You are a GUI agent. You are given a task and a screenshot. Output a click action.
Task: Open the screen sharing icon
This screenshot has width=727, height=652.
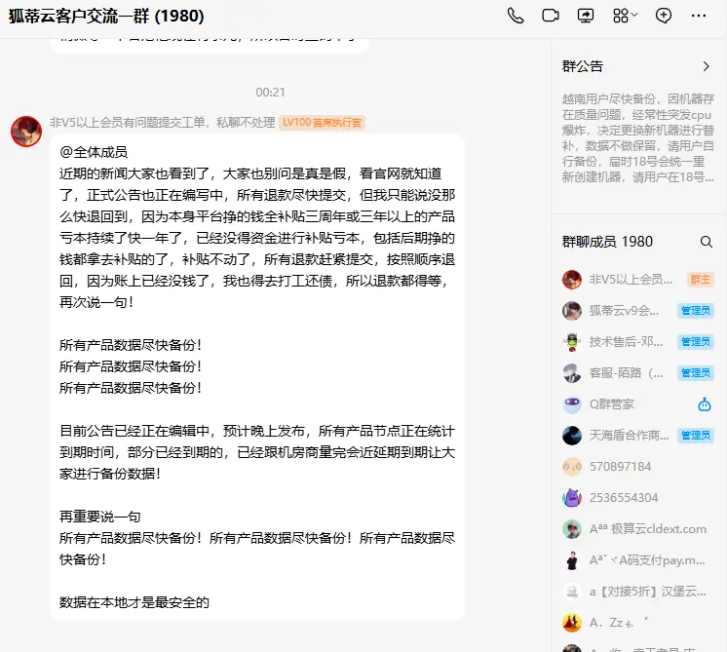coord(586,16)
